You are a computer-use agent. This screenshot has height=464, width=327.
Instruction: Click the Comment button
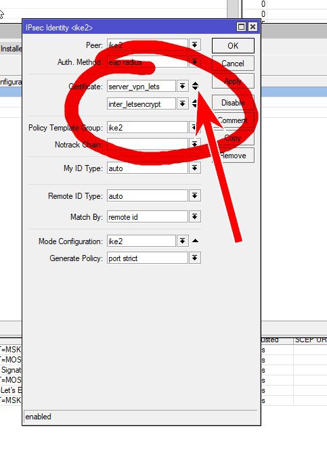click(x=233, y=120)
